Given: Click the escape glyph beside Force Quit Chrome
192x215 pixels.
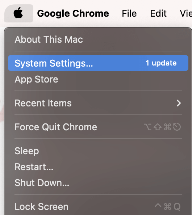Looking at the screenshot, I should (x=177, y=127).
